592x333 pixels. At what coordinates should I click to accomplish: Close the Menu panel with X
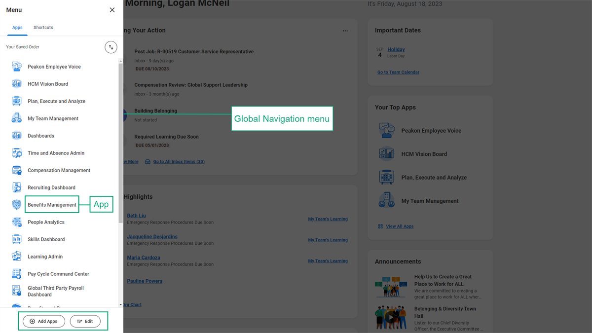(x=112, y=10)
